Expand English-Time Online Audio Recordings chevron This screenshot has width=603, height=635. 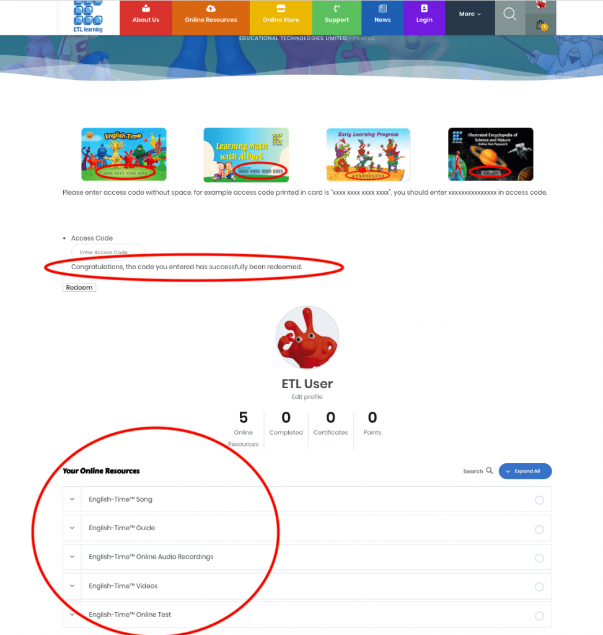coord(72,557)
